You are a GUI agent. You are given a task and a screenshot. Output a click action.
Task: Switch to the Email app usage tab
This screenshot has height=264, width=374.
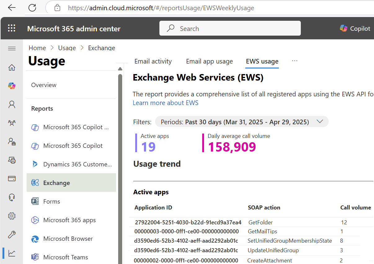[209, 61]
